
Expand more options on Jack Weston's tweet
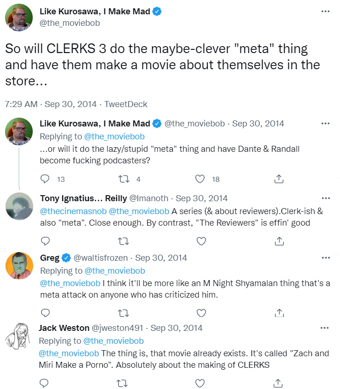[326, 328]
